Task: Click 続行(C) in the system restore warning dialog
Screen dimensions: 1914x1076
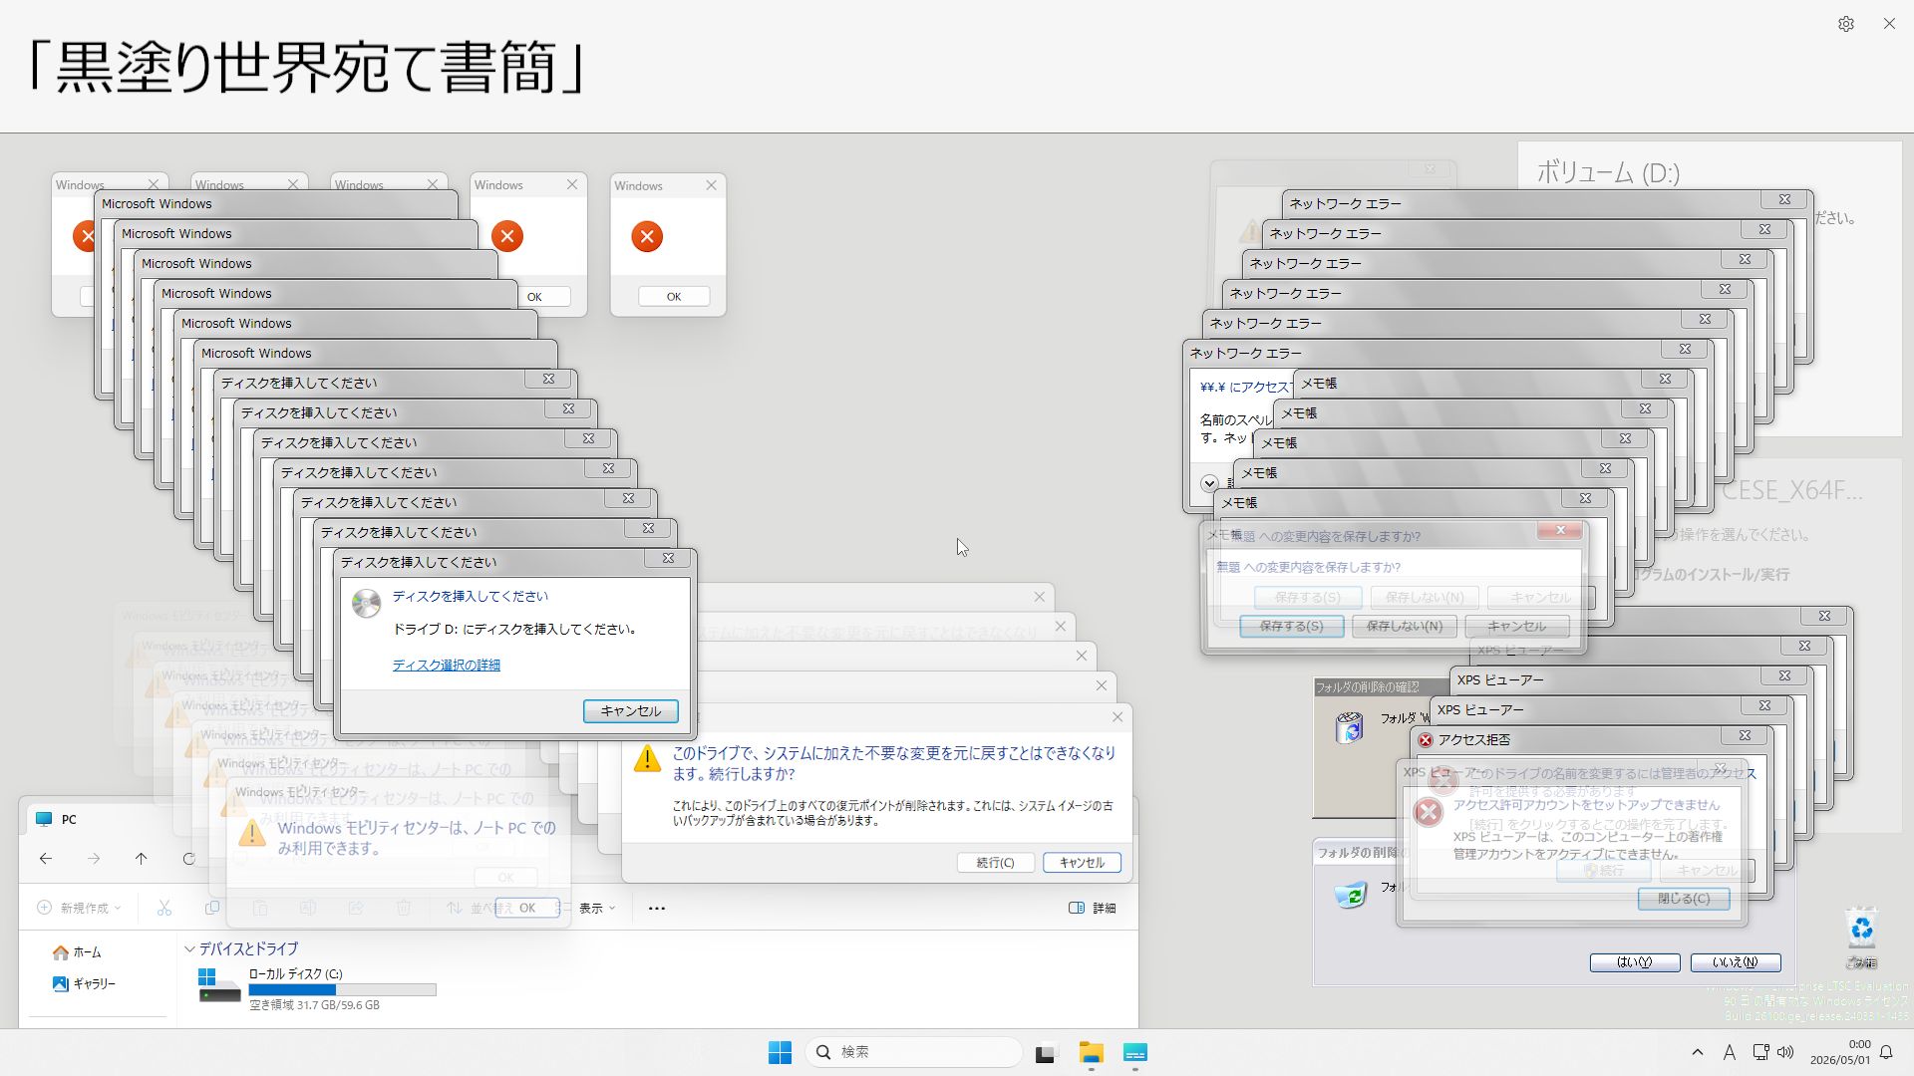Action: 995,863
